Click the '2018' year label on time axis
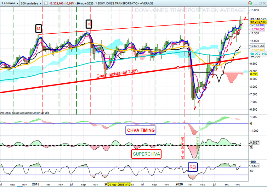The width and height of the screenshot is (267, 187). pos(36,184)
